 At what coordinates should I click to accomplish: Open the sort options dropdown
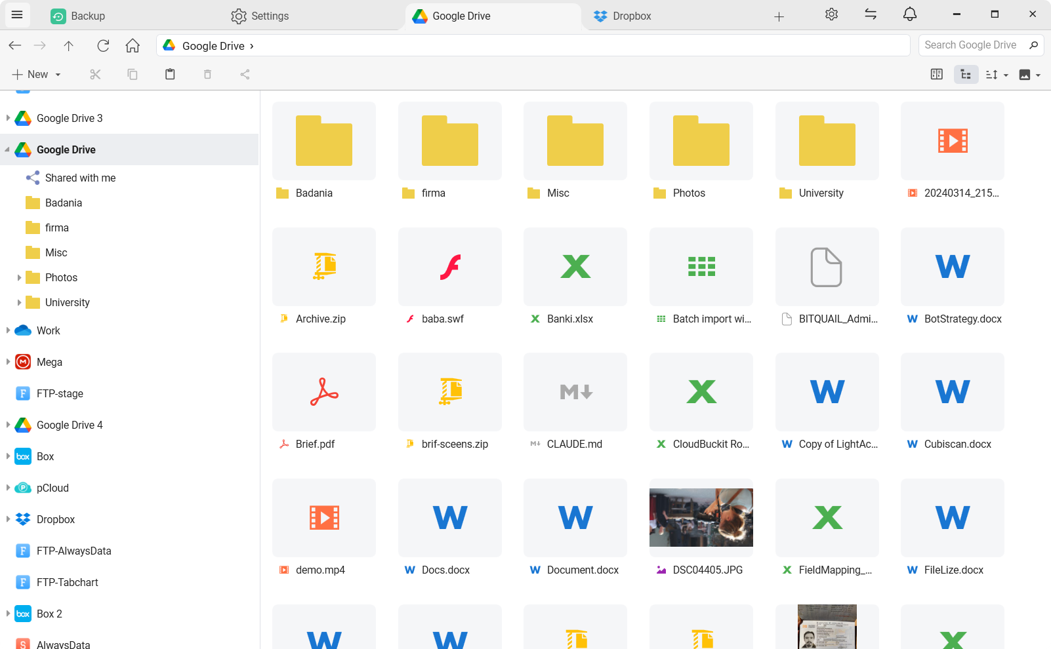(997, 75)
